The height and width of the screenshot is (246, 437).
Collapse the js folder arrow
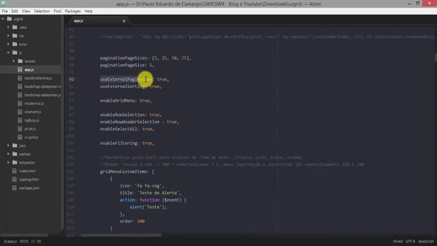[x=8, y=53]
